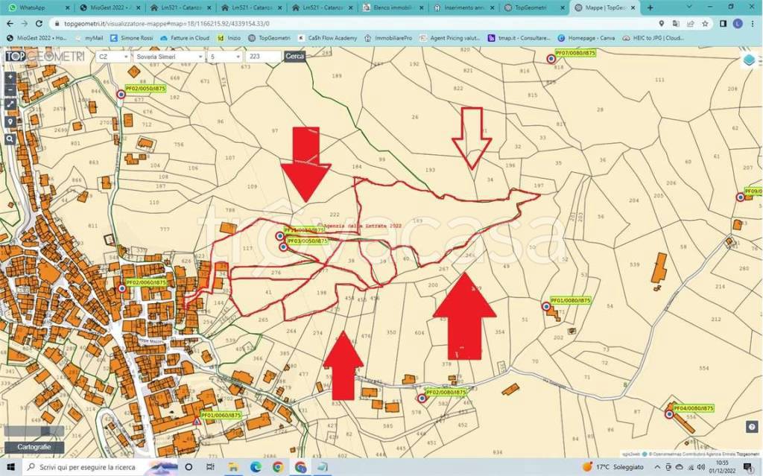
Task: Zoom in on the map
Action: [10, 77]
